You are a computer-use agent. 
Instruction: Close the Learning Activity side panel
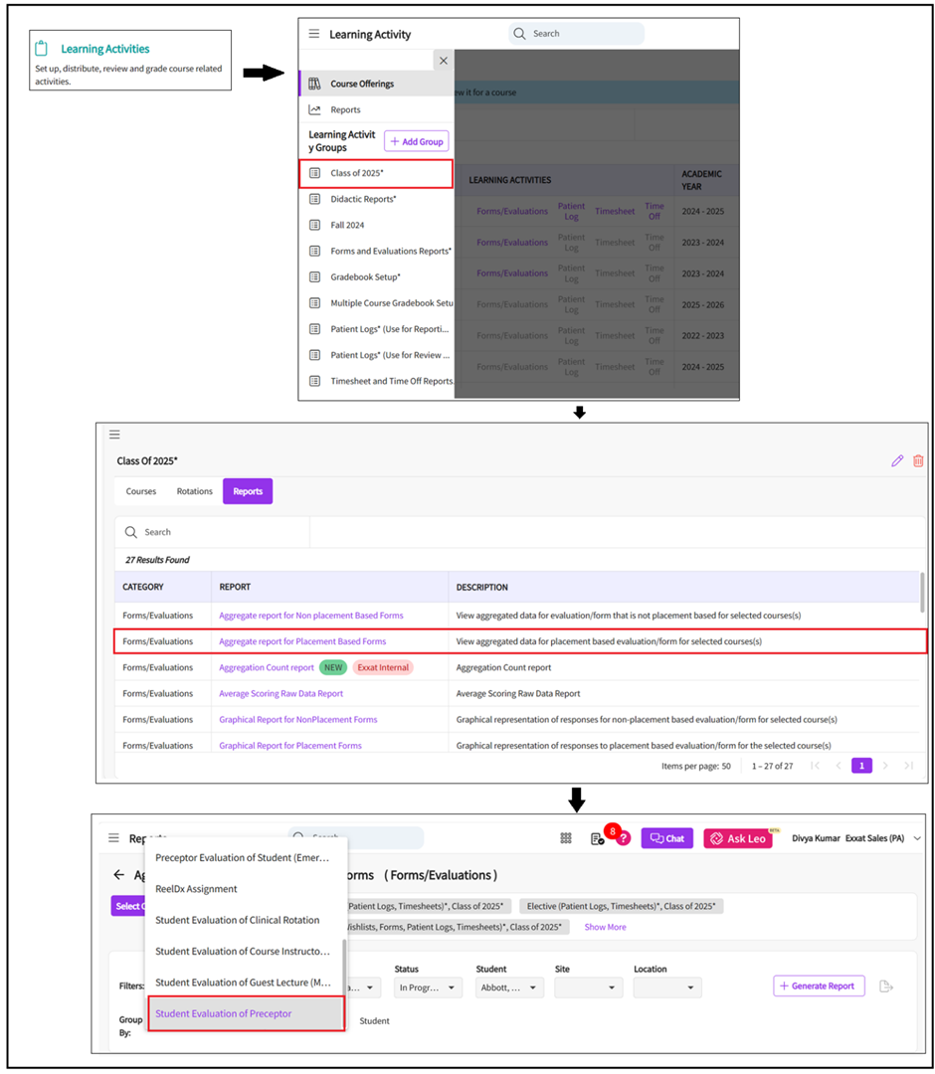pyautogui.click(x=444, y=61)
